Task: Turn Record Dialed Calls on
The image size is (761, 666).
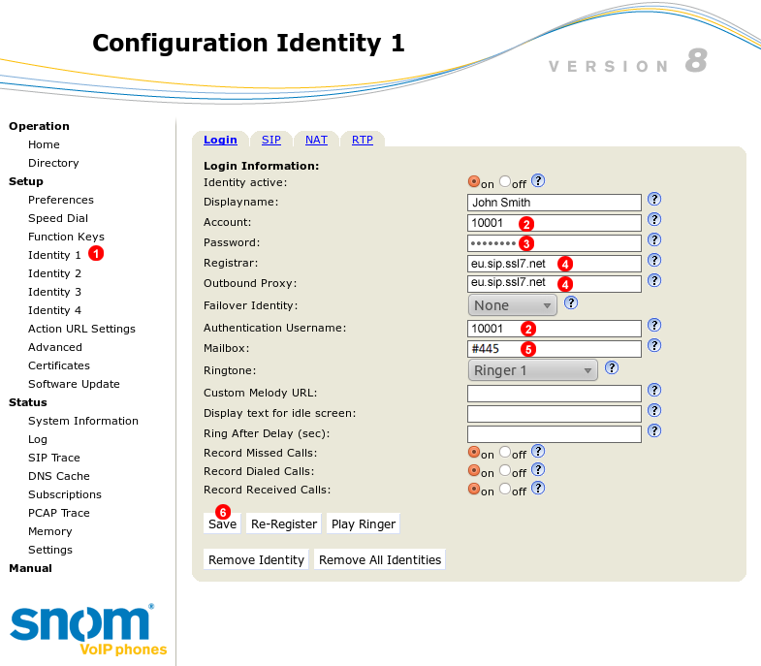Action: [474, 470]
